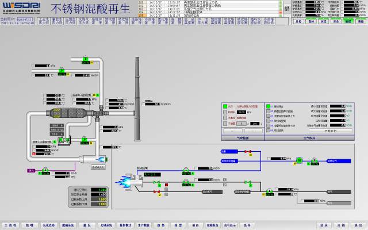This screenshot has width=368, height=230.
Task: Click the gray catalytic reactor vessel
Action: [67, 114]
